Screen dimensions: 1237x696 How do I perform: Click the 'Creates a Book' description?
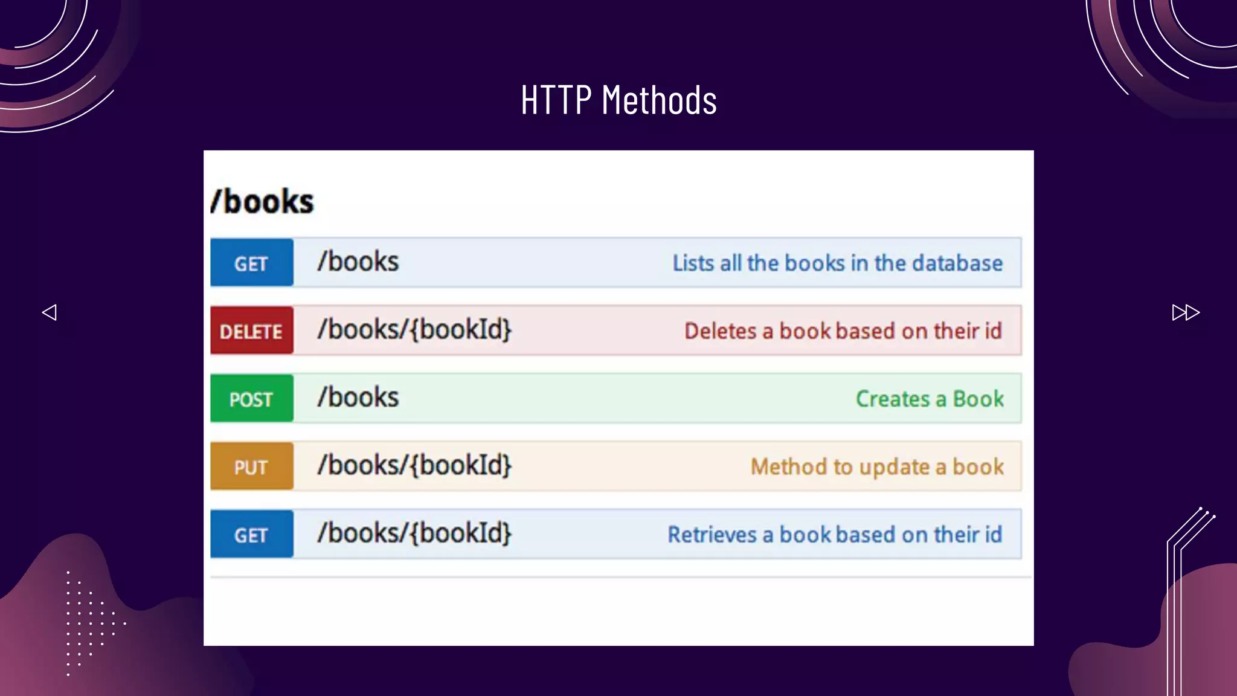click(x=930, y=399)
